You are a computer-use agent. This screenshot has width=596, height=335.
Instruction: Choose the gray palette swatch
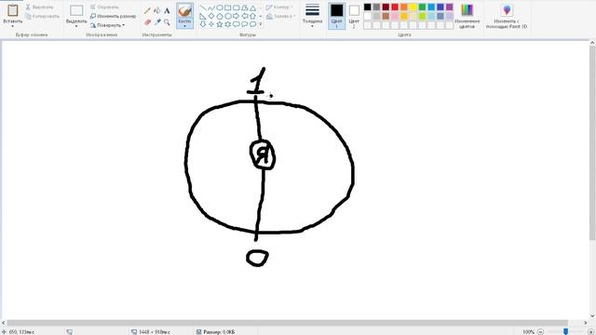[376, 7]
